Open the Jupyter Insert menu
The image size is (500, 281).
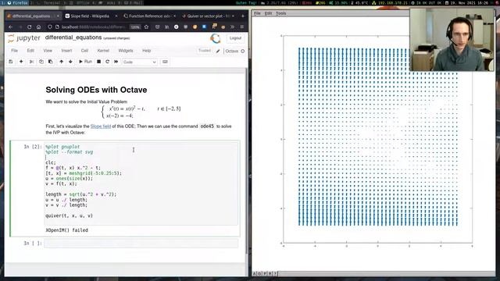point(66,51)
